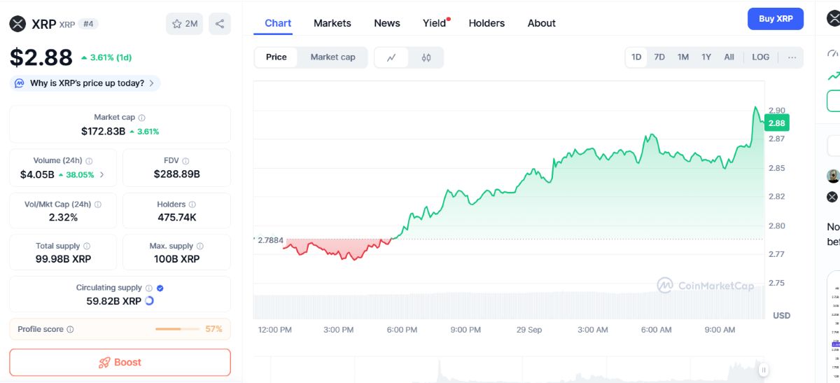Click the $2.88 headline price
This screenshot has width=840, height=383.
(x=41, y=57)
